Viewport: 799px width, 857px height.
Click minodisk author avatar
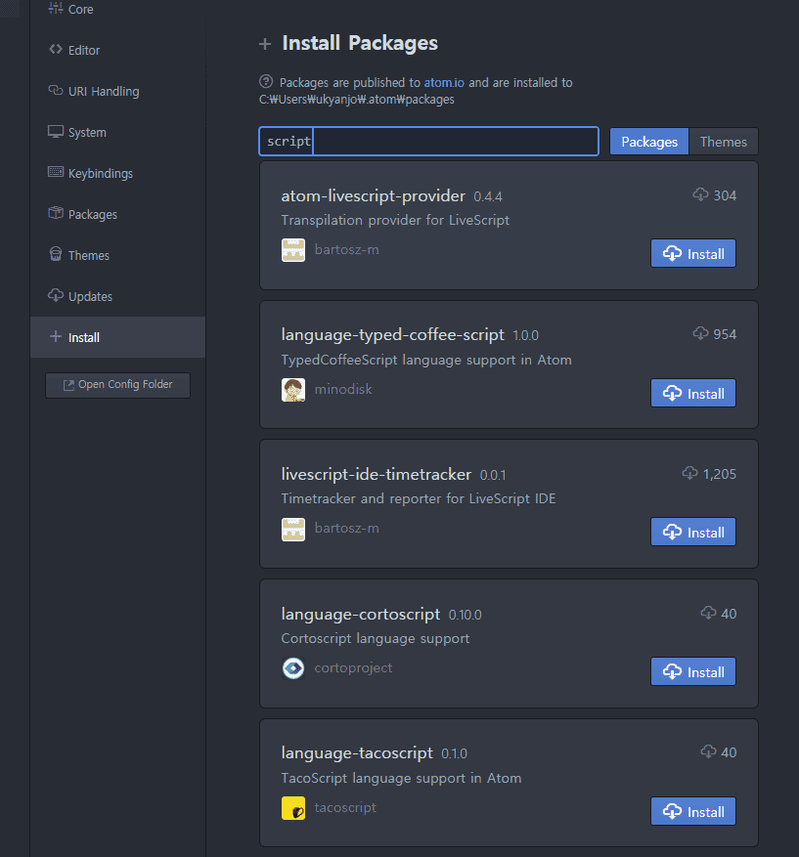(293, 390)
